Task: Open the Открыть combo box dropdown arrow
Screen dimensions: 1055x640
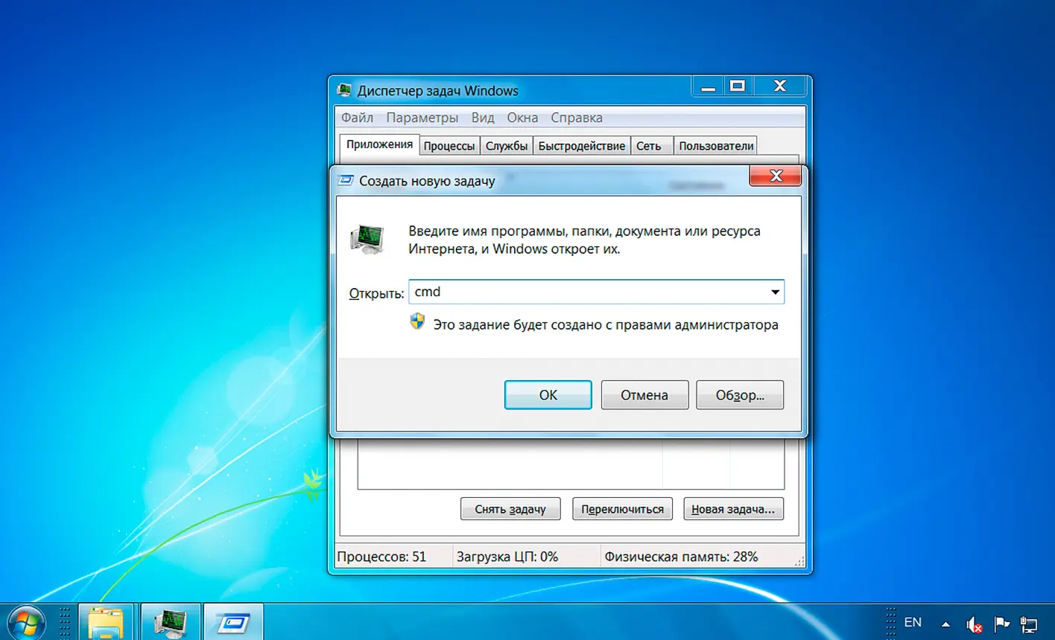Action: click(x=775, y=292)
